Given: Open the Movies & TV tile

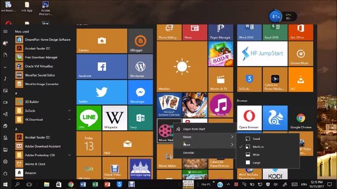Looking at the screenshot, I should 221,79.
